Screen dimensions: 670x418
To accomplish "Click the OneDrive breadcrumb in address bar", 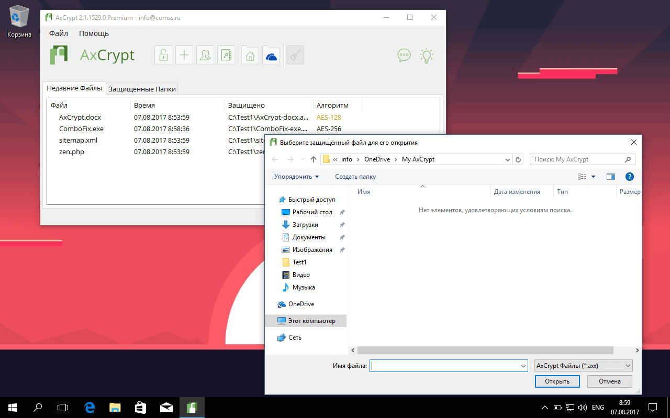I will pos(377,159).
